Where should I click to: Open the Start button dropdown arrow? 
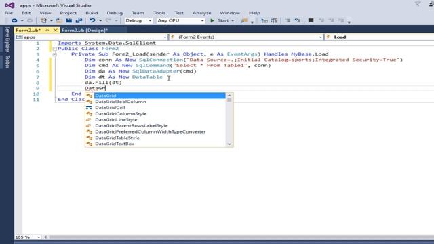[x=233, y=21]
